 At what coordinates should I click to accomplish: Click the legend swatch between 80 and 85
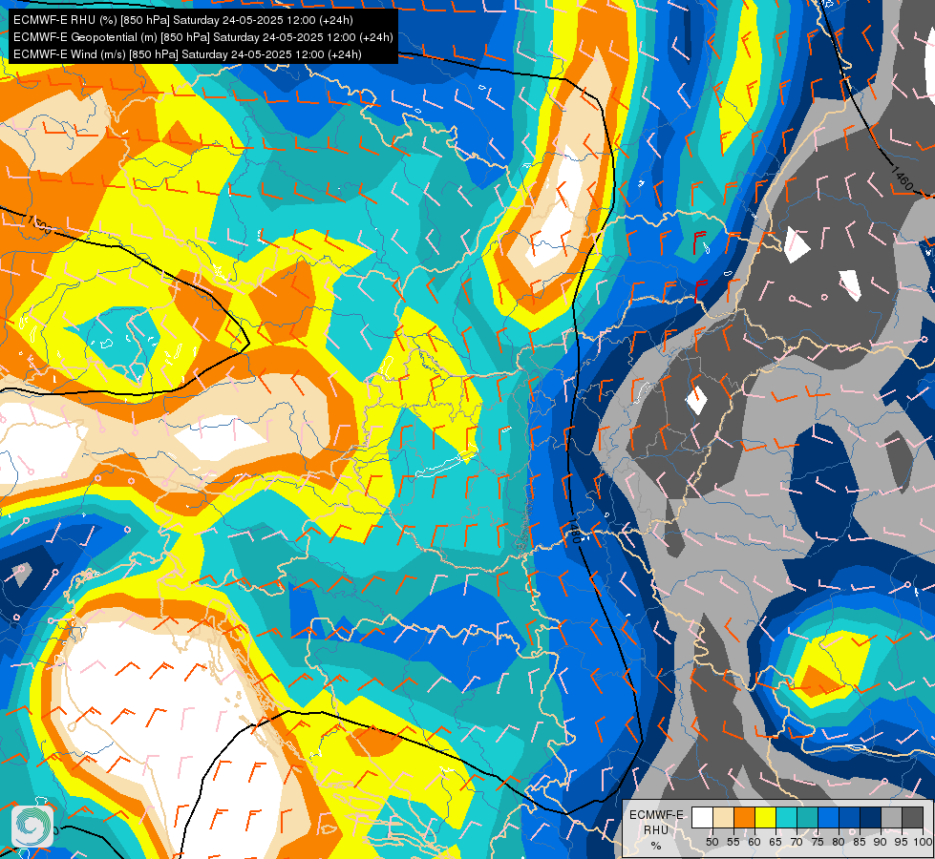(850, 817)
